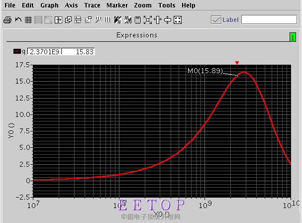Viewport: 302px width, 223px height.
Task: Click the greyed stacked subwindows icon
Action: (x=48, y=20)
